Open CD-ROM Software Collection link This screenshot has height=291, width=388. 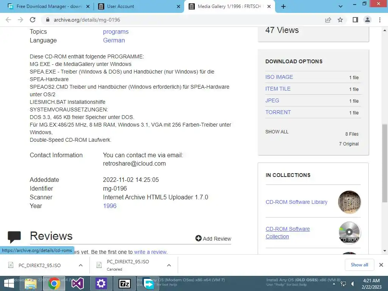(x=288, y=233)
